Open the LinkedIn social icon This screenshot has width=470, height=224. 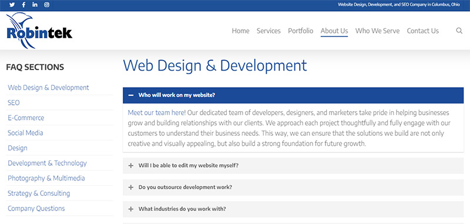(x=35, y=5)
